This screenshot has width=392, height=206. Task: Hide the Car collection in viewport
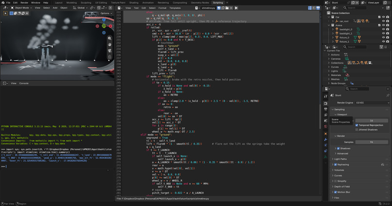pos(384,17)
